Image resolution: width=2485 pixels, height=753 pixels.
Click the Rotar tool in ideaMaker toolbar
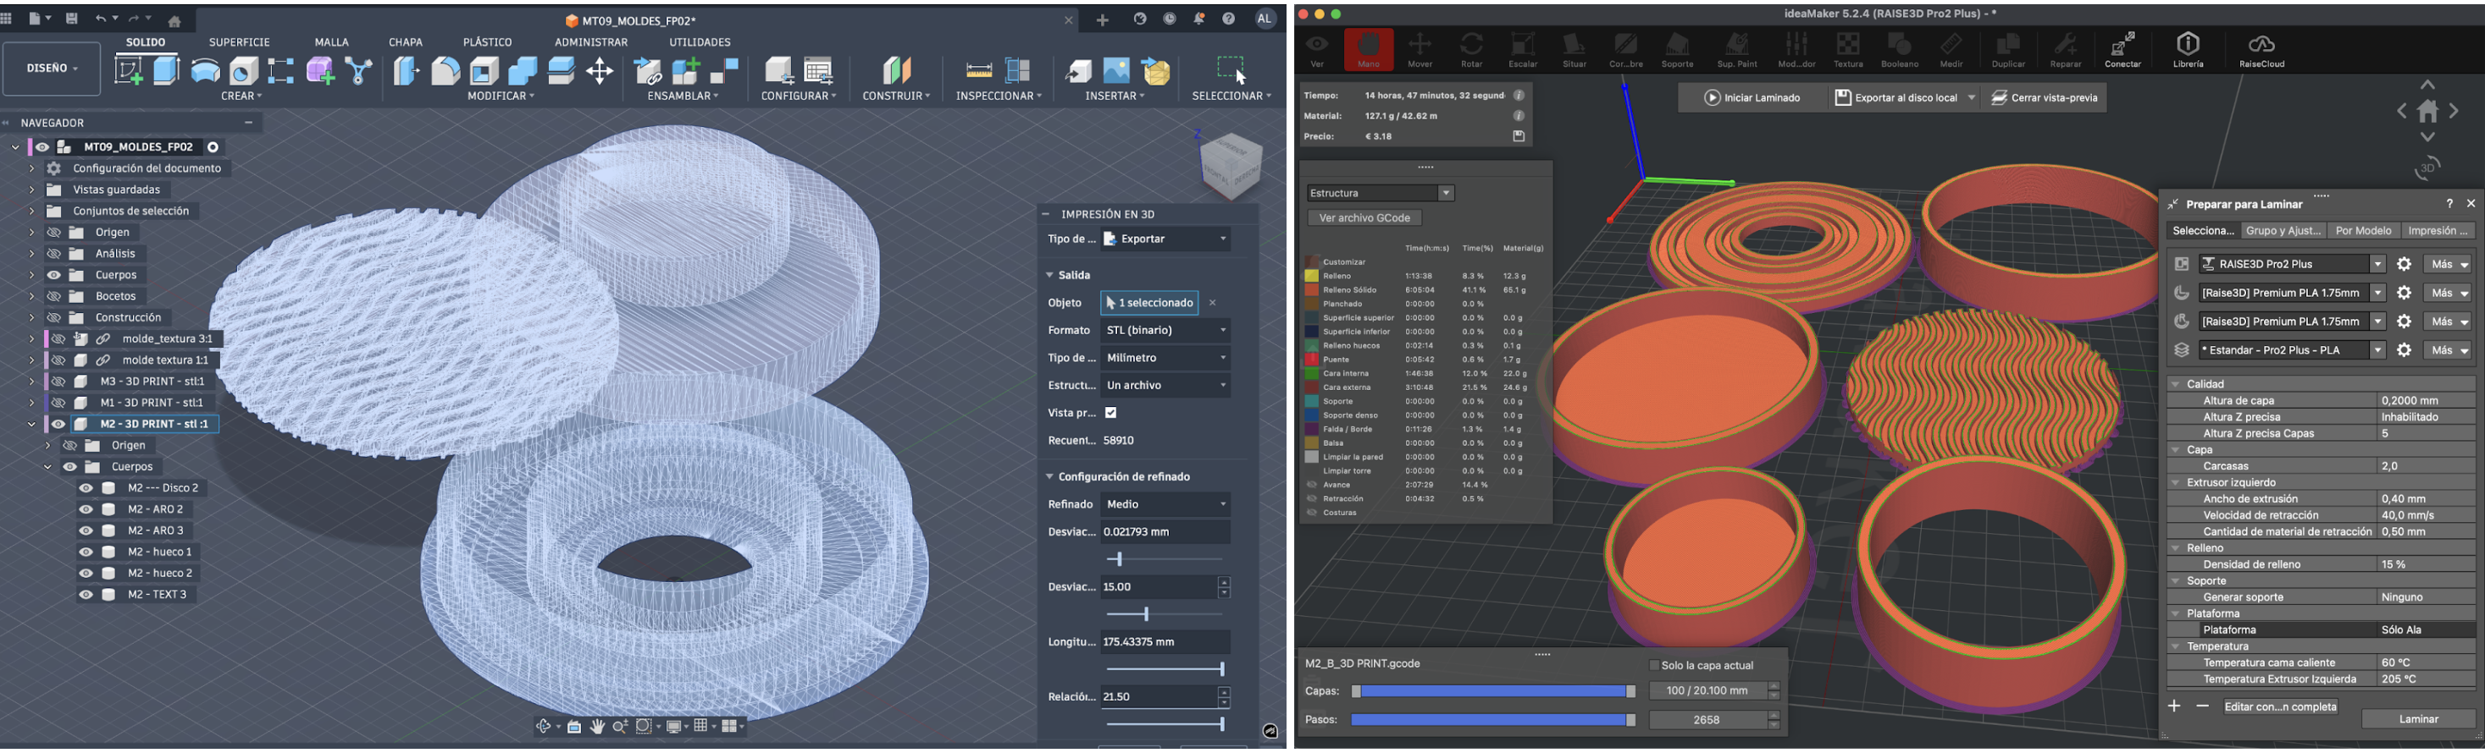coord(1471,49)
